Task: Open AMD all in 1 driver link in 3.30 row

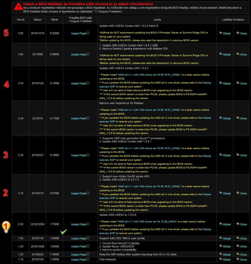Action: (149, 148)
